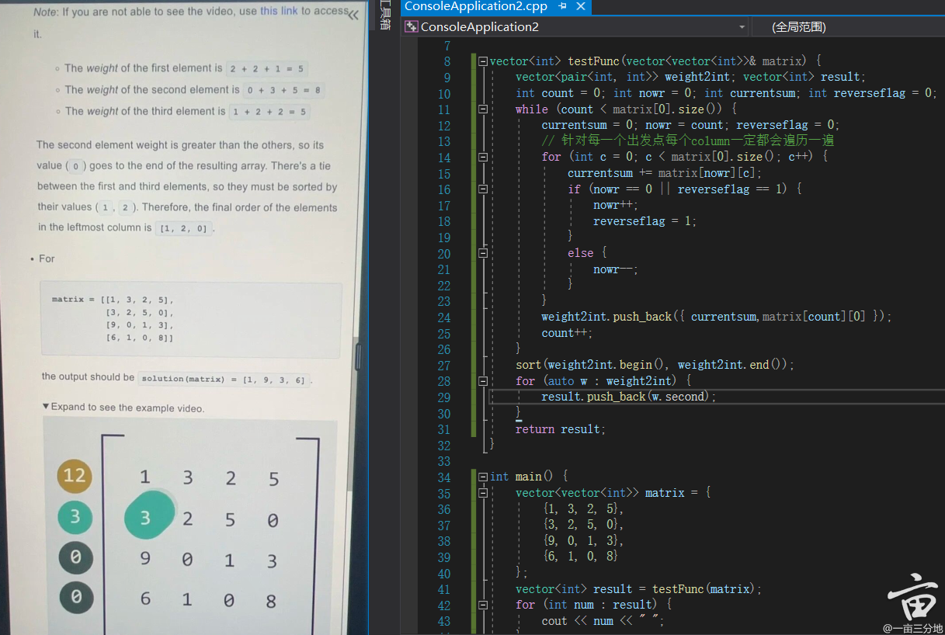Open the (全局范围) scope dropdown
The height and width of the screenshot is (635, 945).
point(848,27)
